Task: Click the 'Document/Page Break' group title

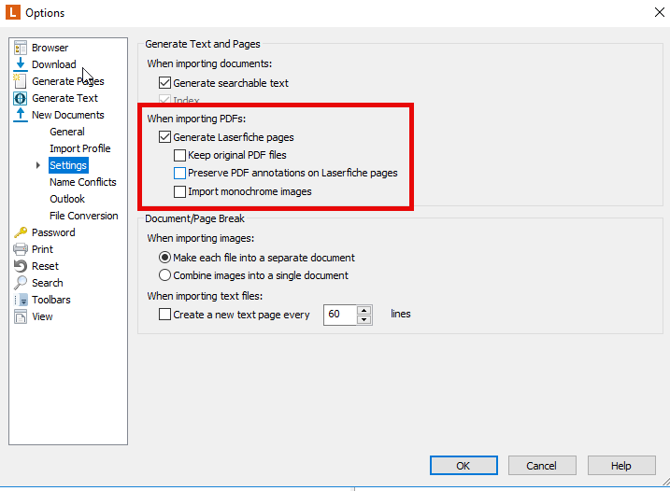Action: (x=194, y=218)
